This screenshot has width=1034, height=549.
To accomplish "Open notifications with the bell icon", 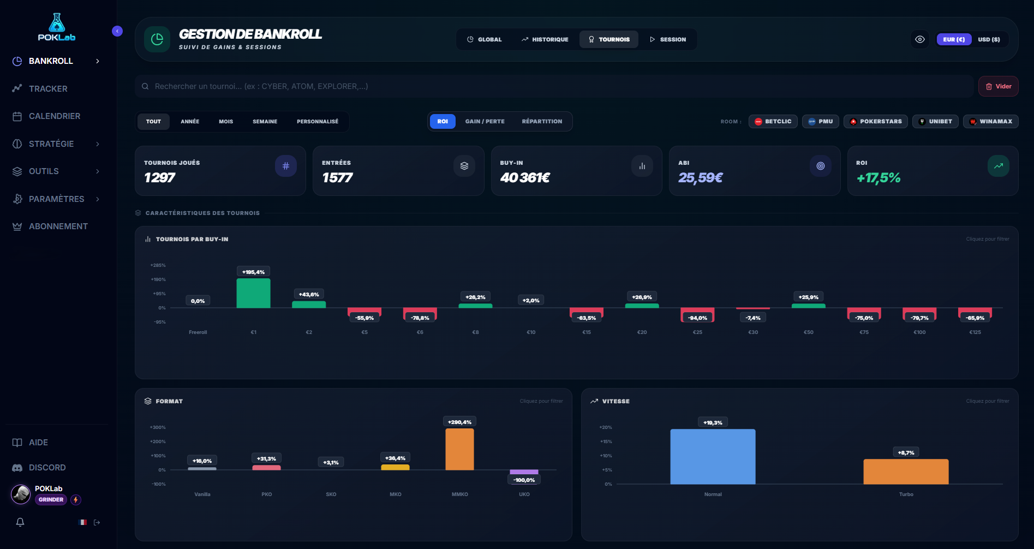I will [x=20, y=522].
